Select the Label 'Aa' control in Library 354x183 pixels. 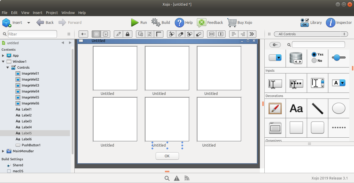296,108
